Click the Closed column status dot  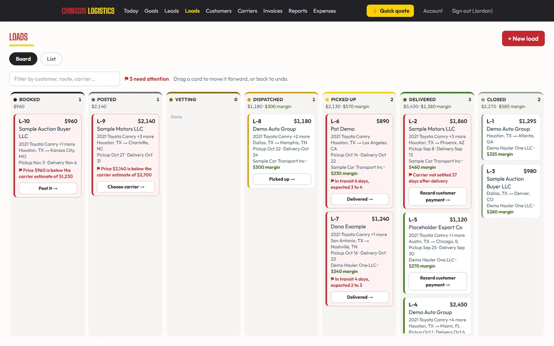[x=483, y=100]
